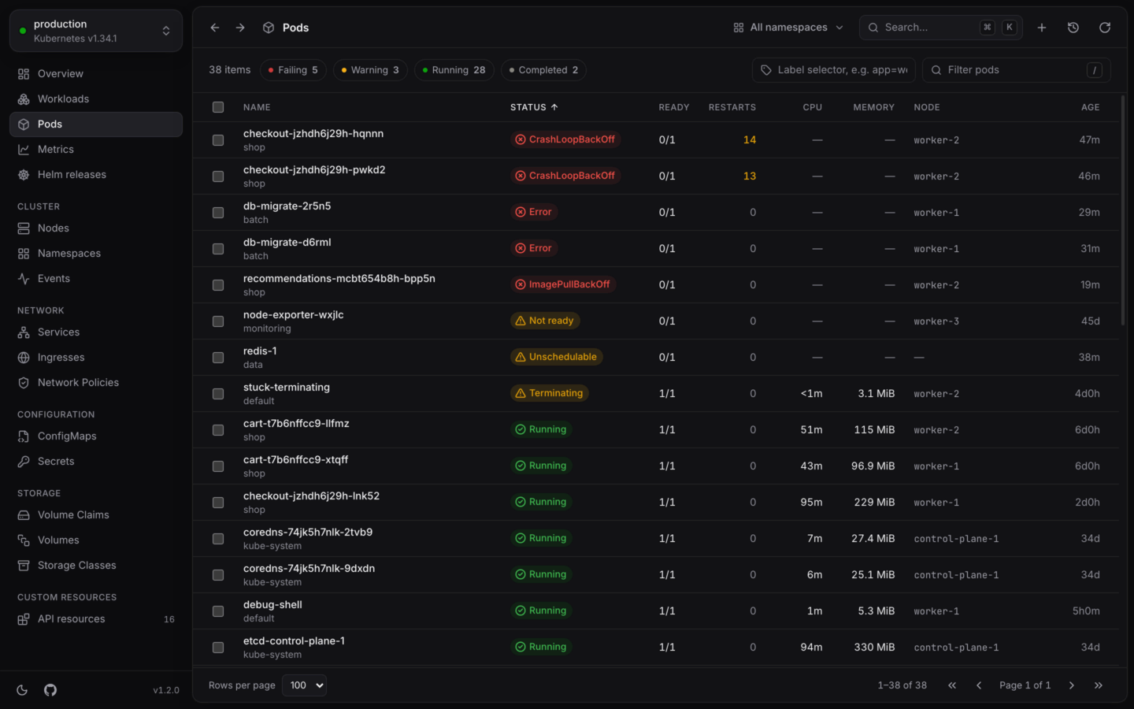The image size is (1134, 709).
Task: Open the history clock icon
Action: (1073, 28)
